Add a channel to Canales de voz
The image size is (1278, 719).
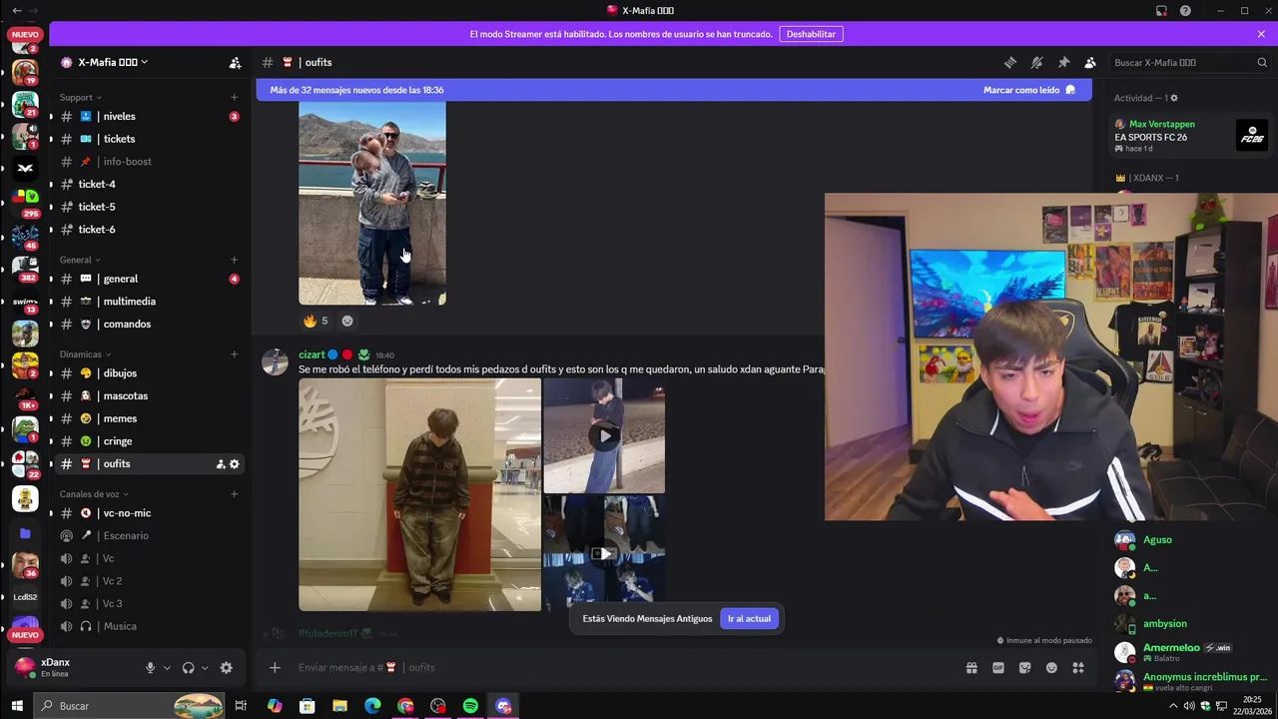[235, 494]
